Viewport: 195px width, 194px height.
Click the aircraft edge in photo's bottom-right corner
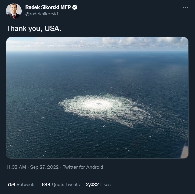point(184,152)
